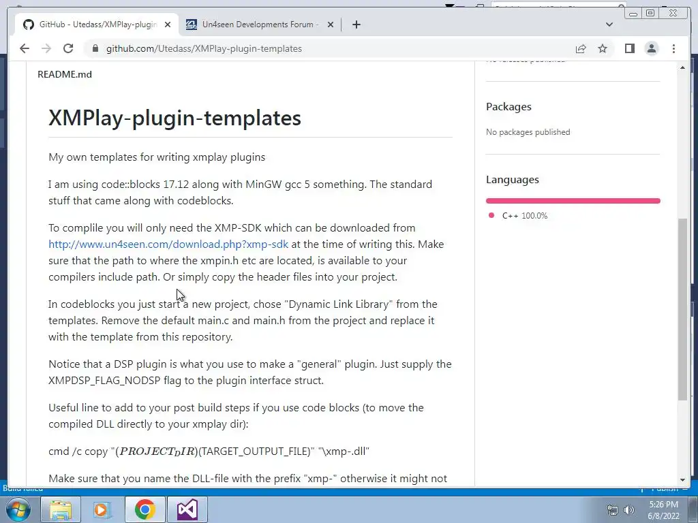The height and width of the screenshot is (523, 698).
Task: Close the Un4seen Developments Forum tab
Action: pyautogui.click(x=331, y=25)
